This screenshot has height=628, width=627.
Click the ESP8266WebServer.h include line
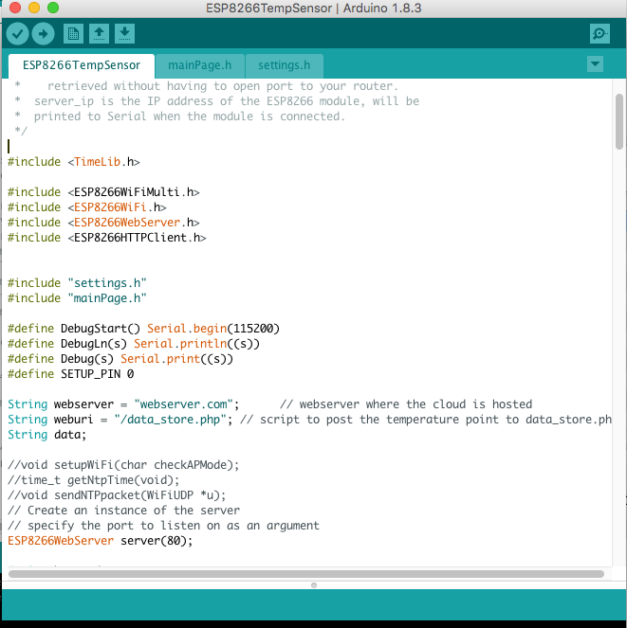tap(103, 223)
